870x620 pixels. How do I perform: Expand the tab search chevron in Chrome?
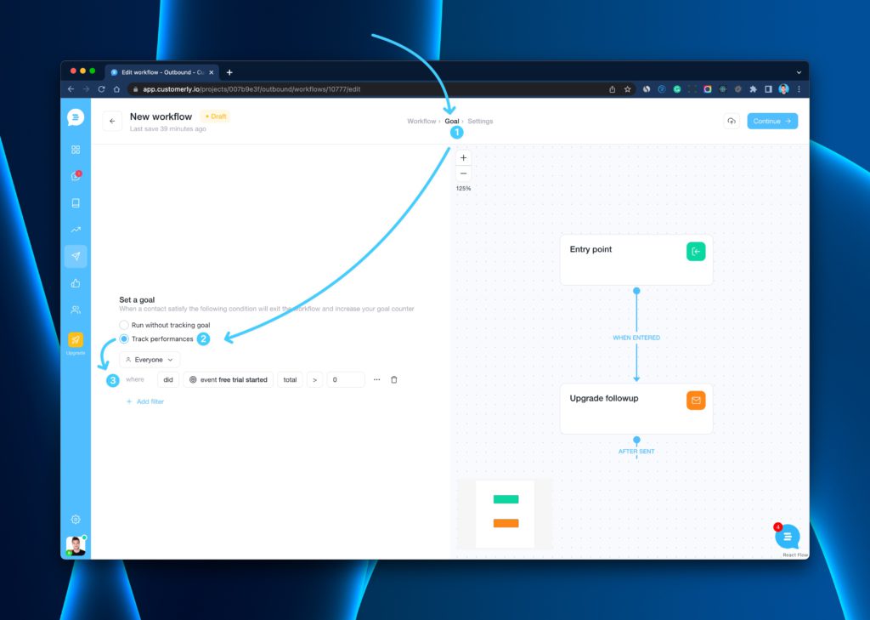799,72
